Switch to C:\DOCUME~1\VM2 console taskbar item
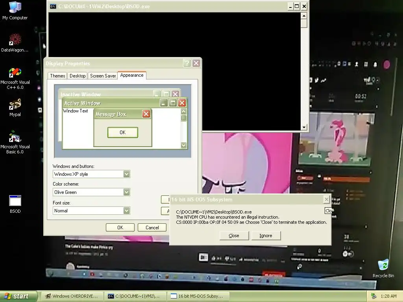Image resolution: width=403 pixels, height=302 pixels. click(135, 296)
